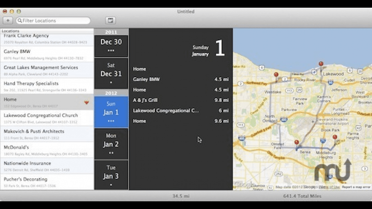Select Nationwide Insurance location
Screen dimensions: 372x209
[x=47, y=166]
